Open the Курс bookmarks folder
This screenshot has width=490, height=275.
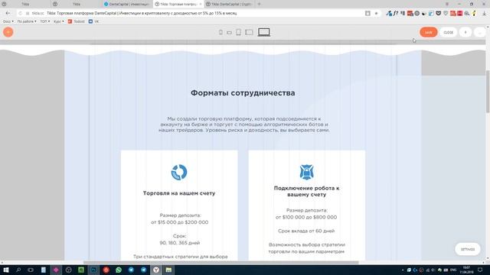58,21
